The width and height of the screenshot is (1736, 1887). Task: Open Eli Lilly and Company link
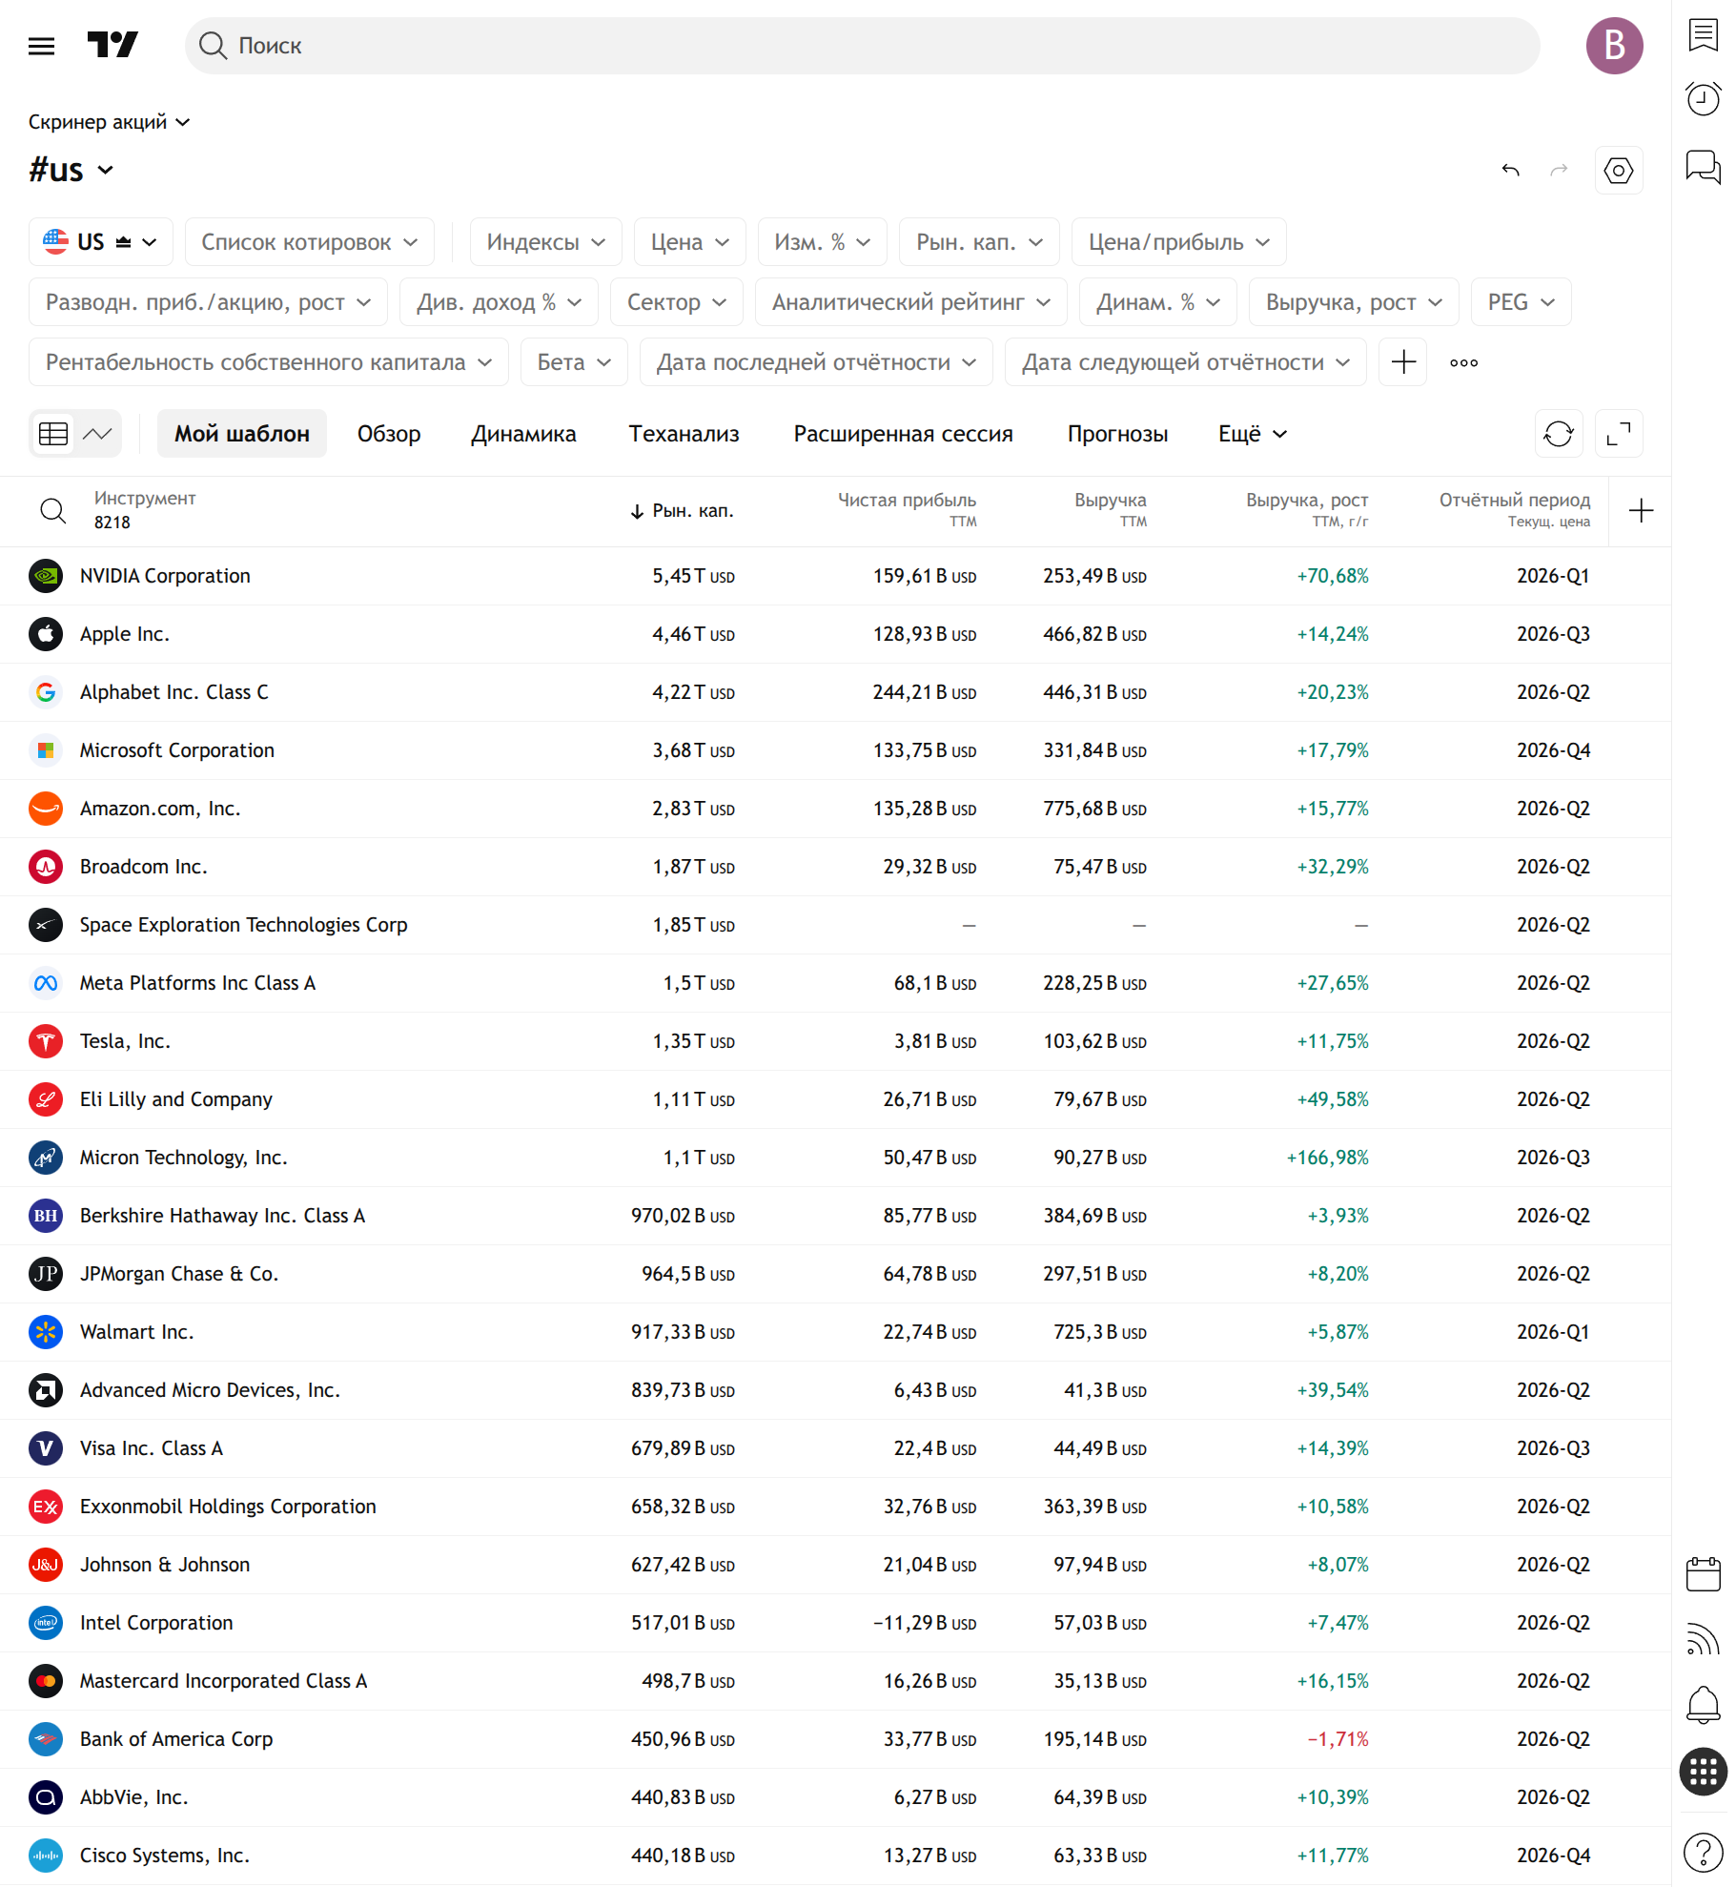175,1099
